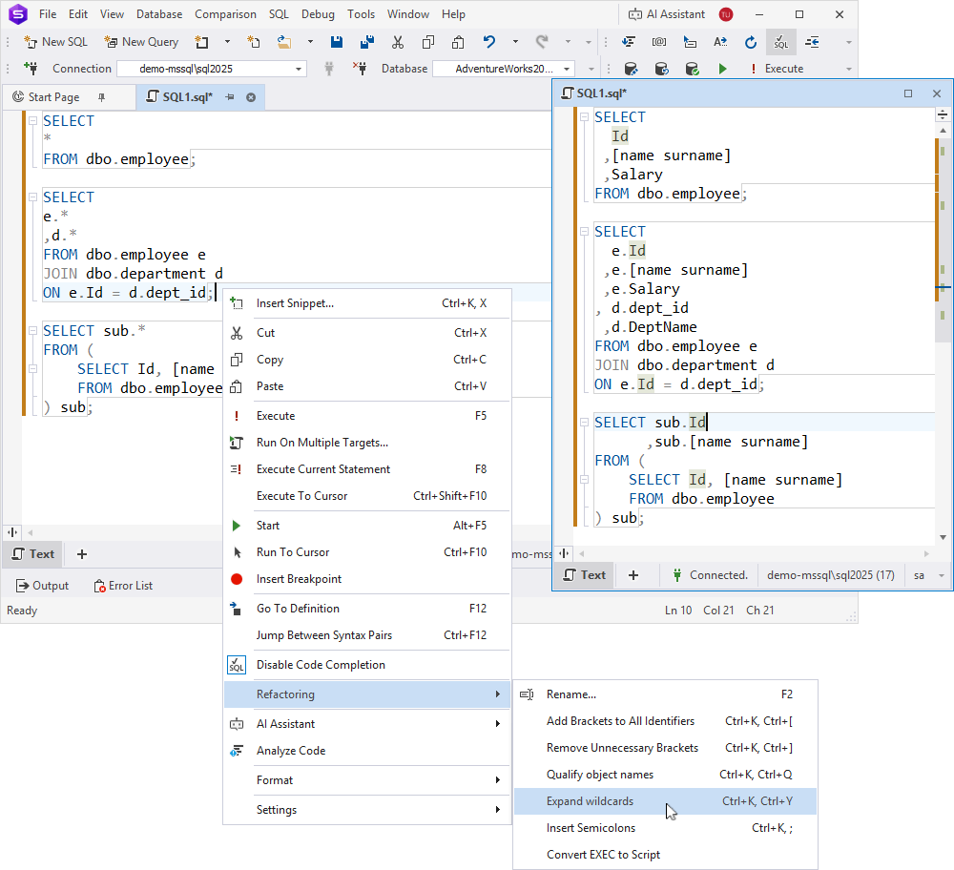Click Disable Code Completion in the context menu
The height and width of the screenshot is (870, 954).
pos(367,664)
